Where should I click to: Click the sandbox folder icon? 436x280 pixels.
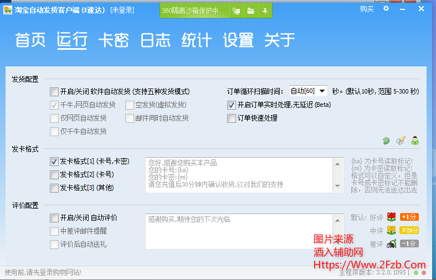coord(251,11)
